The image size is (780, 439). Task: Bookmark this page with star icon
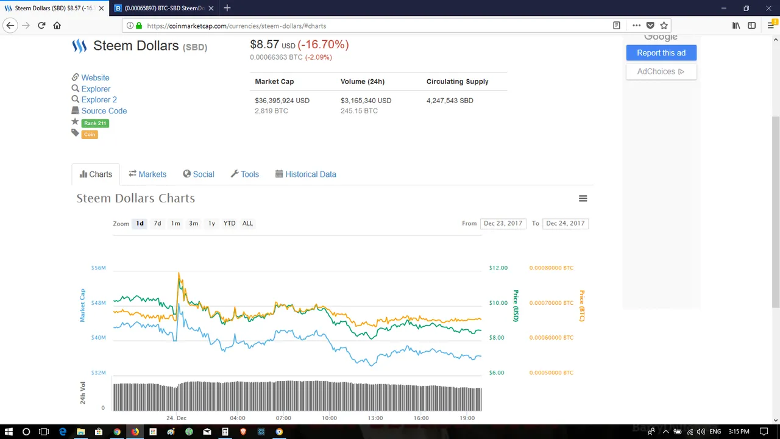664,26
